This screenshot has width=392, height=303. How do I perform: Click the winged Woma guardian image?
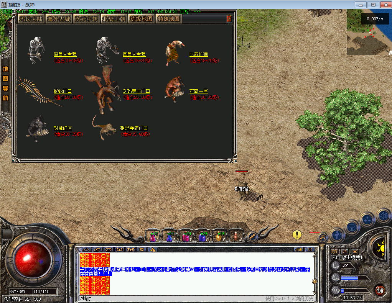pos(102,89)
